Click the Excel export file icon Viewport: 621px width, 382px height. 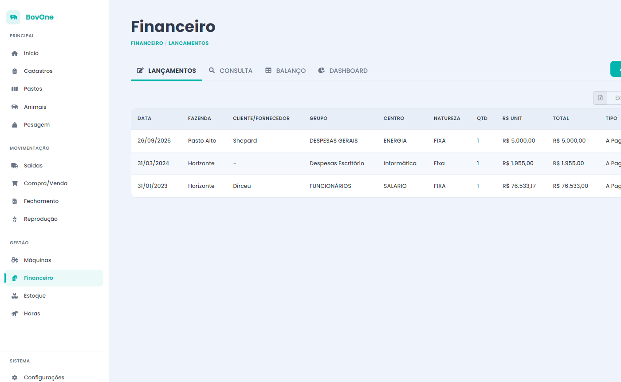[601, 98]
